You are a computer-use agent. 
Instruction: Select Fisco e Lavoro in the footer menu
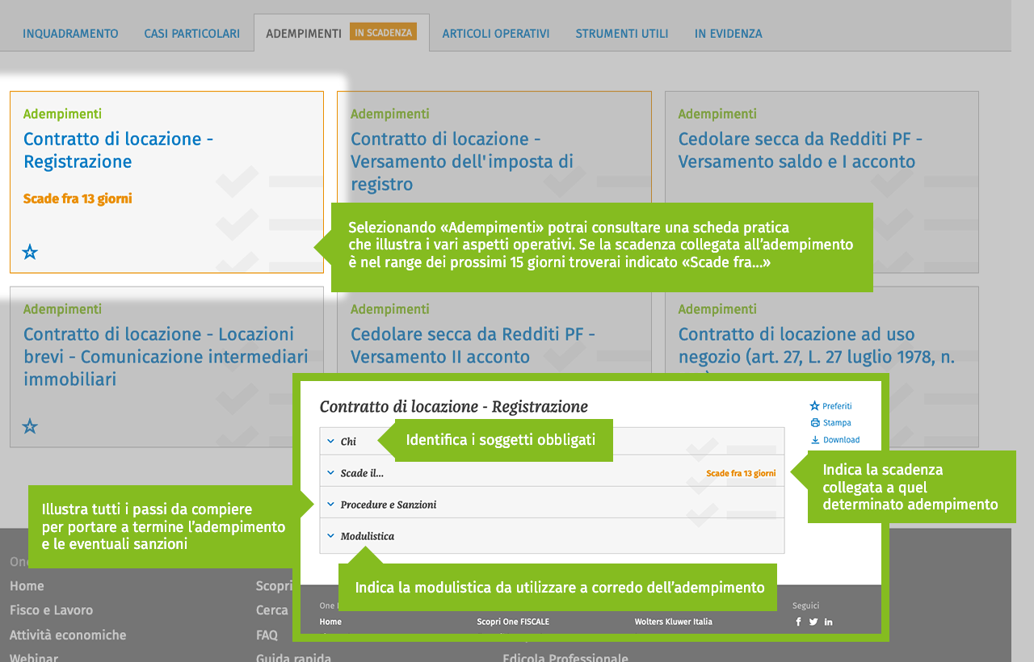coord(51,610)
